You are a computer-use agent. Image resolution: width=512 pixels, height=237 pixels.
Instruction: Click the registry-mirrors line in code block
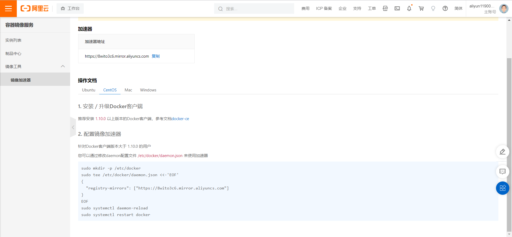[157, 188]
